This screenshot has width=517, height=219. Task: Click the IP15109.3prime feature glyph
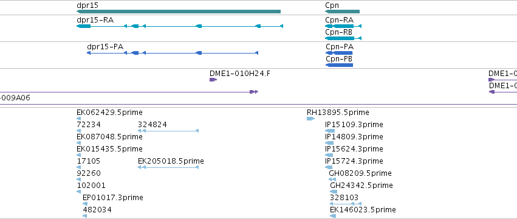[330, 131]
